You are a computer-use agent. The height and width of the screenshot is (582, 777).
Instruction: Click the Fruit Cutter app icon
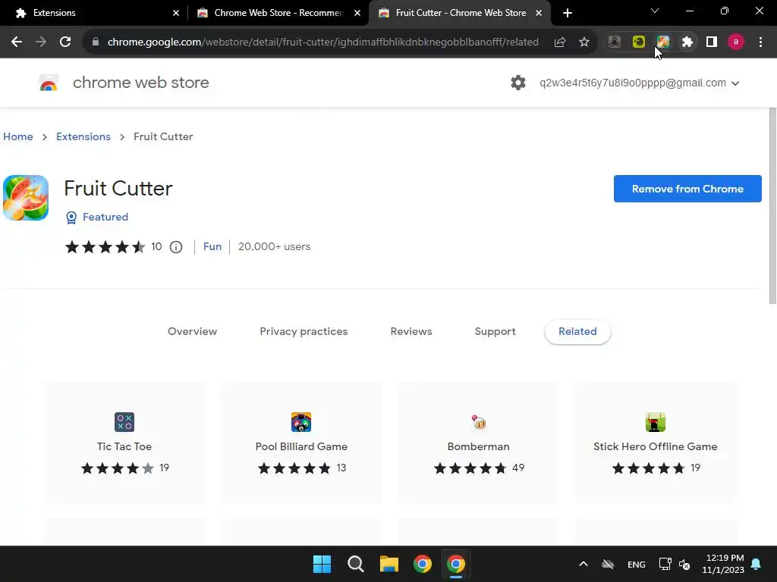[26, 198]
